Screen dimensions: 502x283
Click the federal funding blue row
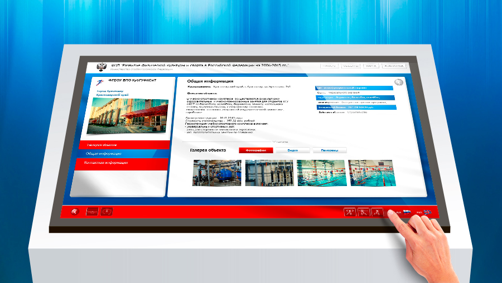(356, 108)
